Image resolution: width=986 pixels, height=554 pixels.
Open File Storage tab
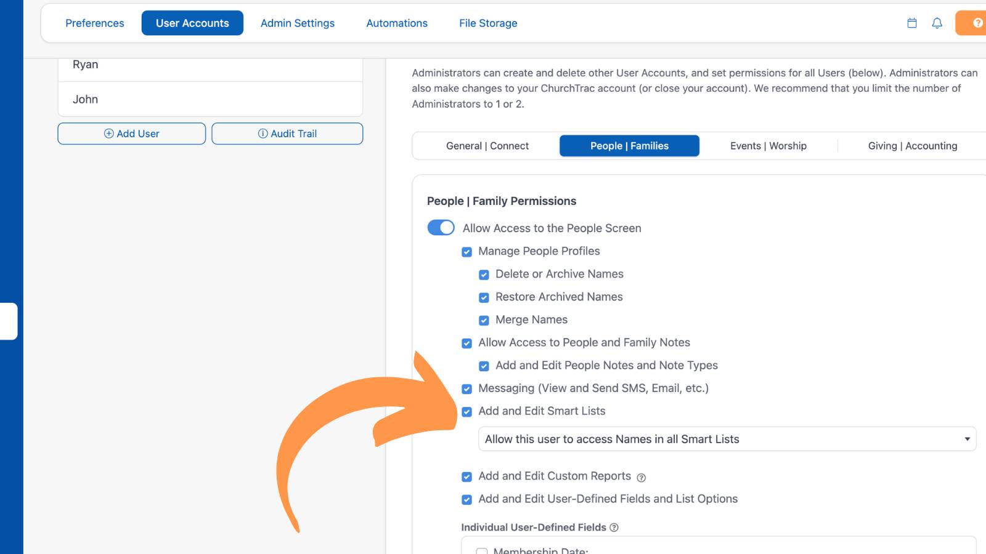tap(488, 23)
